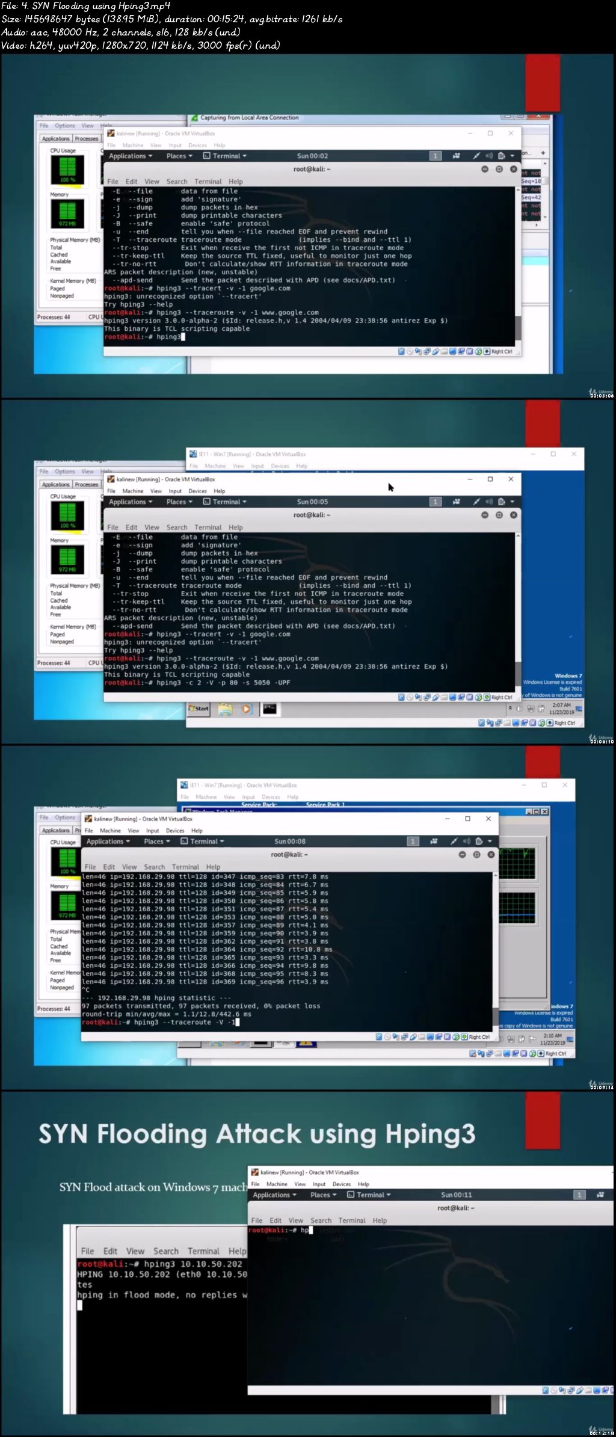Select workspace 1 indicator in the Sun 00:11 frame

pos(579,1195)
